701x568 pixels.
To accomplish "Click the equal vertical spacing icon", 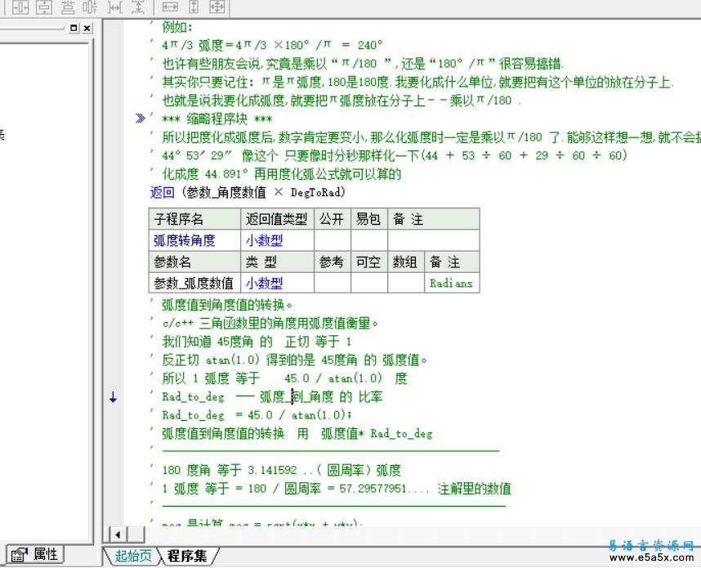I will (x=138, y=7).
